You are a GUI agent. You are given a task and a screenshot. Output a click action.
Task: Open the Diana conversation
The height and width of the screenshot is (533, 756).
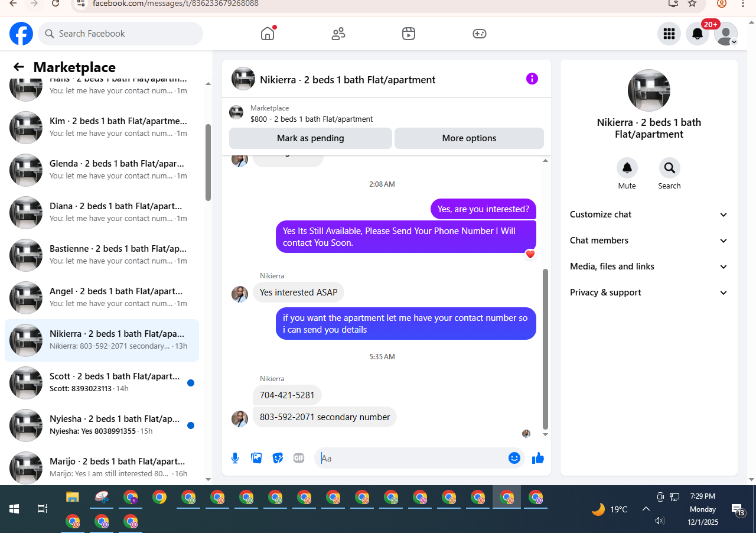(x=102, y=213)
